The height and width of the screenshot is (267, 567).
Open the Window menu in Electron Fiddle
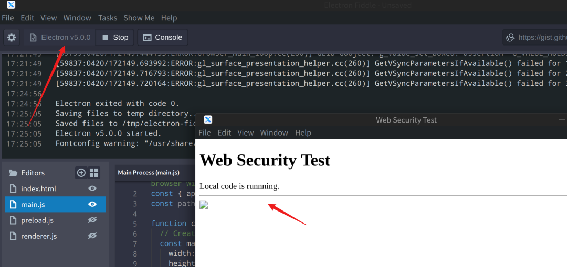pos(77,18)
